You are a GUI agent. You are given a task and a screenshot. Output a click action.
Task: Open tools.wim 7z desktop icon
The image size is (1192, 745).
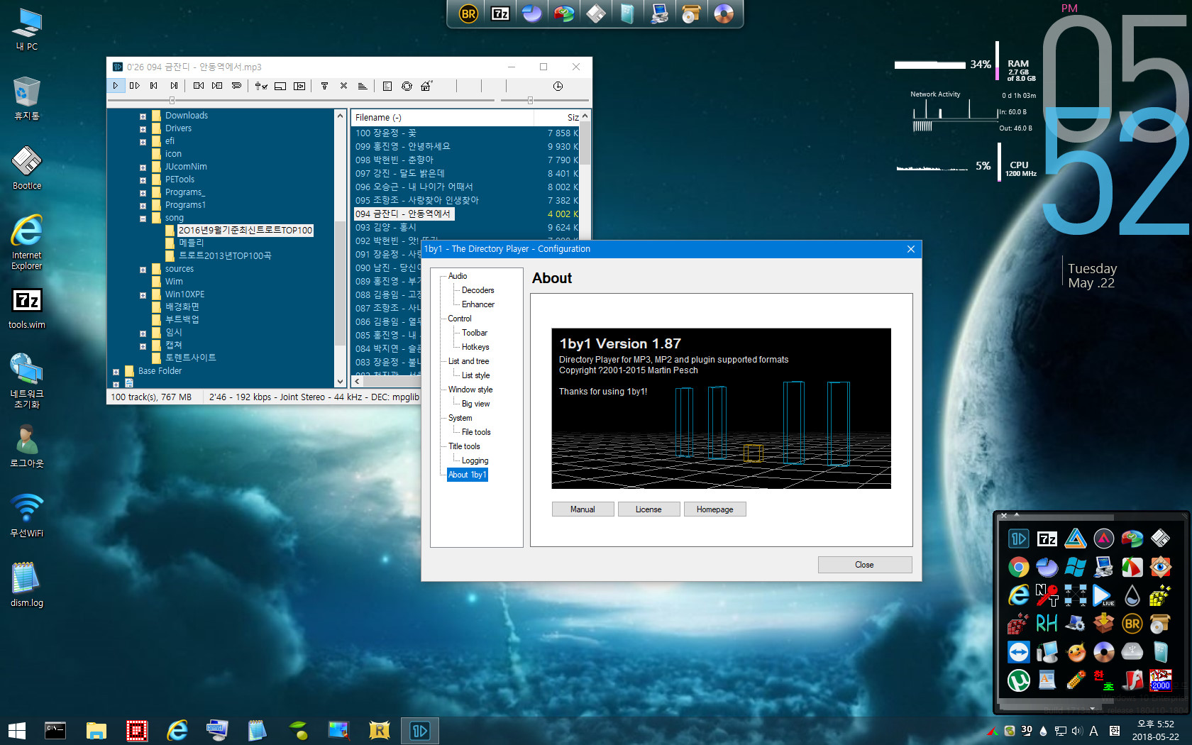[x=27, y=308]
